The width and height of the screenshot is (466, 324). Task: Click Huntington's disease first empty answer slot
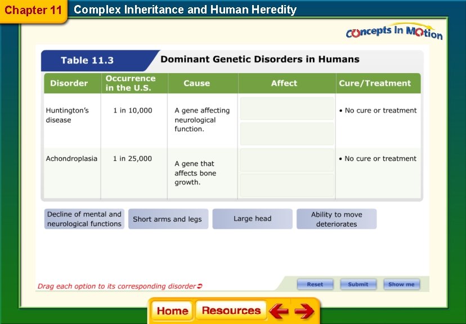286,107
